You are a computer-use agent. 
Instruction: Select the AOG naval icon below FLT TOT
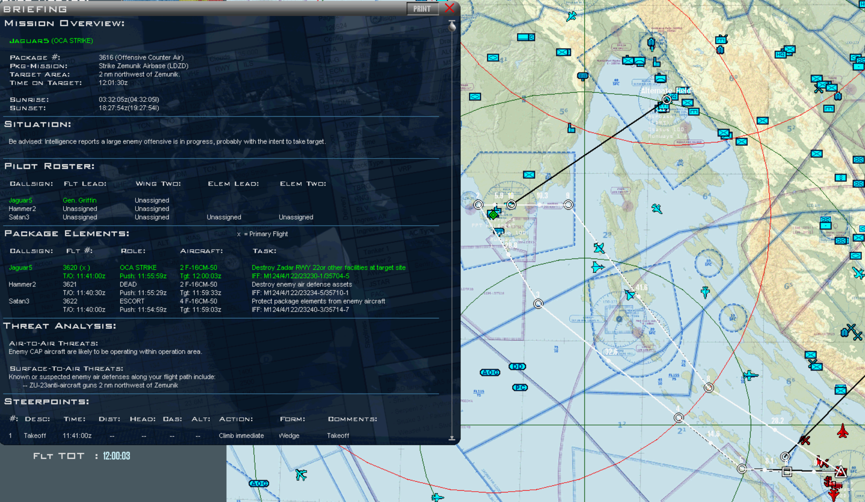coord(259,483)
